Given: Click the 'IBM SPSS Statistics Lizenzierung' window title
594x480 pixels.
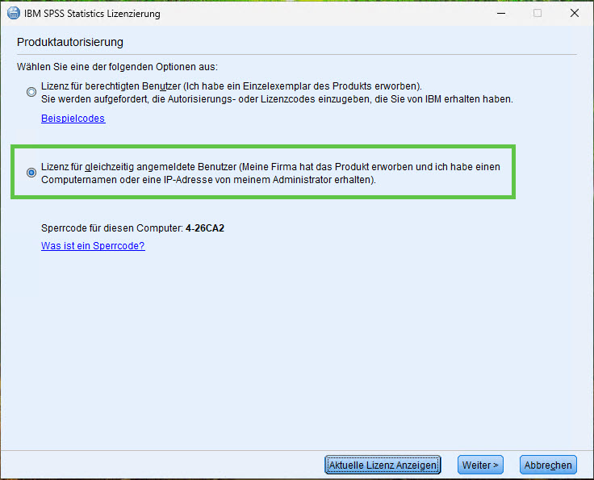Looking at the screenshot, I should pos(93,14).
